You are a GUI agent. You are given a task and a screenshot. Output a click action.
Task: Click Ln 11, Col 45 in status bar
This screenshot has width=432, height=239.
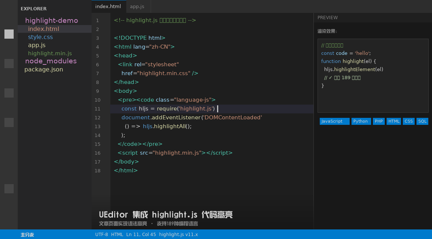pyautogui.click(x=141, y=235)
